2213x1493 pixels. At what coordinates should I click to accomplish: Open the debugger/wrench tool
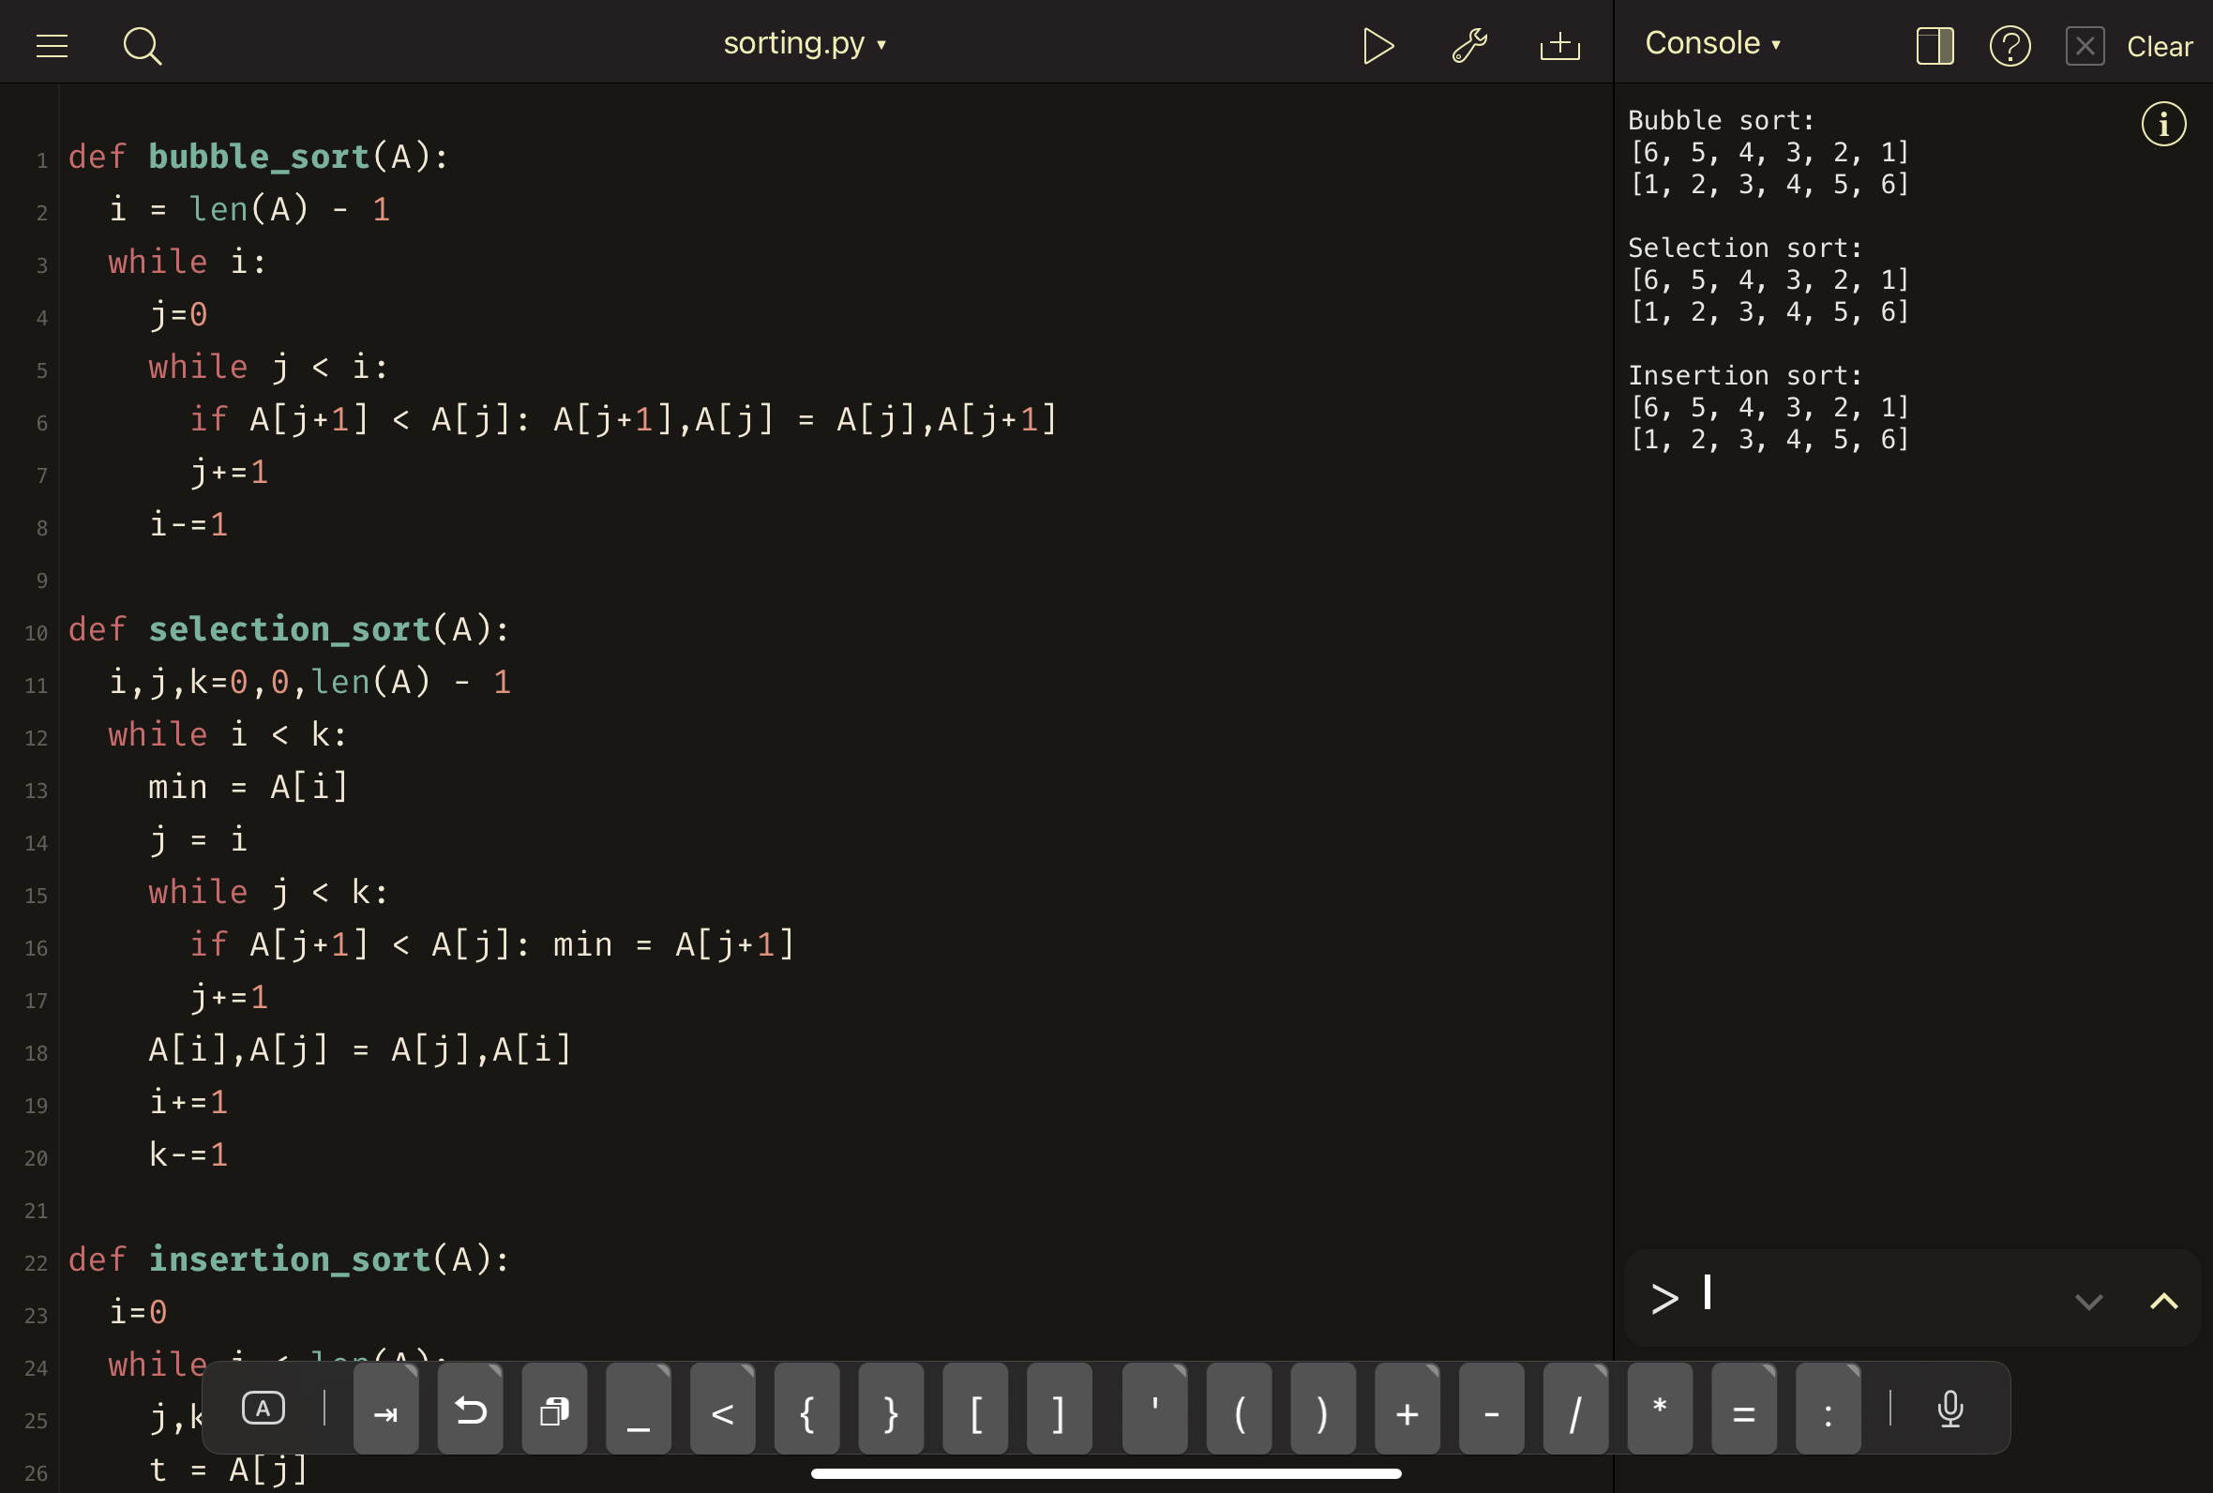click(x=1468, y=45)
